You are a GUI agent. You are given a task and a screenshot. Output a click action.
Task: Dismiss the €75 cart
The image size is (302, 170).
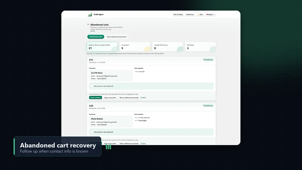[x=143, y=97]
